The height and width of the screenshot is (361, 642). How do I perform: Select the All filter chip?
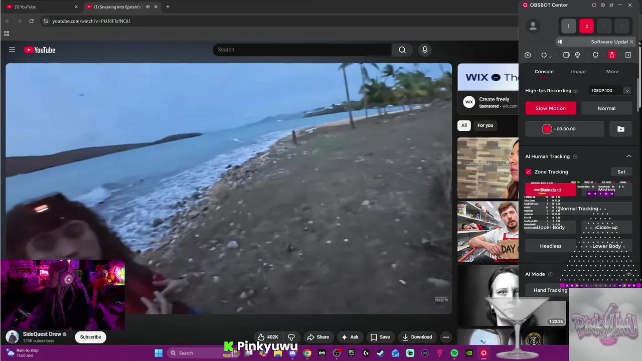coord(464,125)
